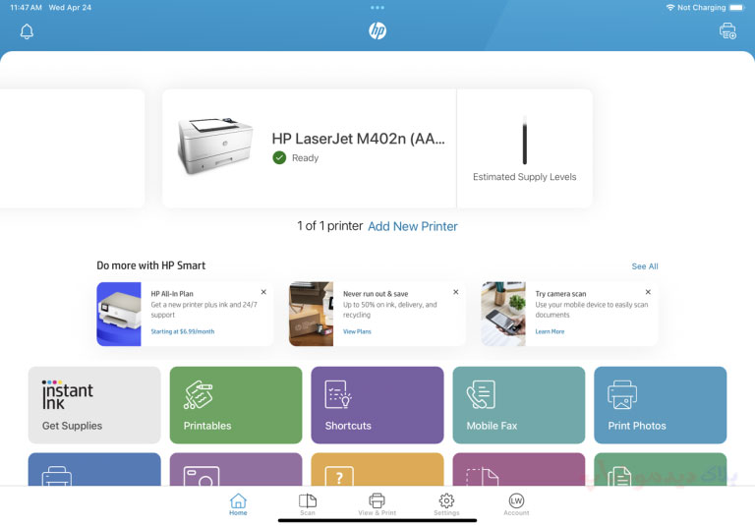Tap the HP All-In Plan card title
This screenshot has height=527, width=755.
(172, 294)
